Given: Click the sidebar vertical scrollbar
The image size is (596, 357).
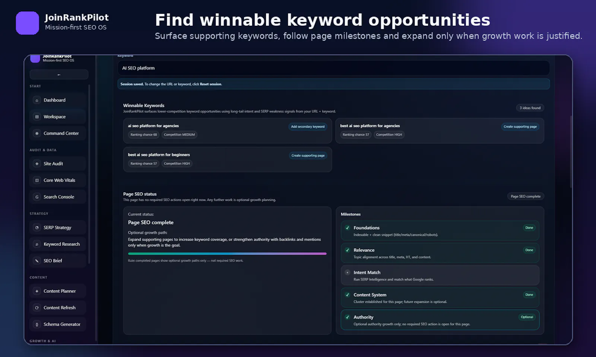Looking at the screenshot, I should point(89,174).
